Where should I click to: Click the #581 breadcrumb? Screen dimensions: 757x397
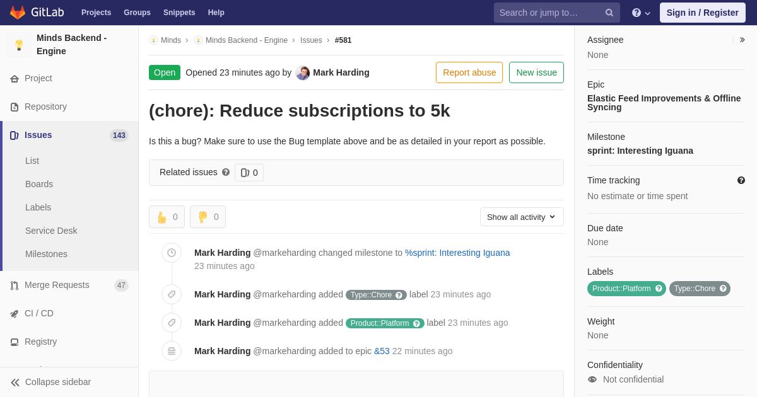[x=343, y=40]
